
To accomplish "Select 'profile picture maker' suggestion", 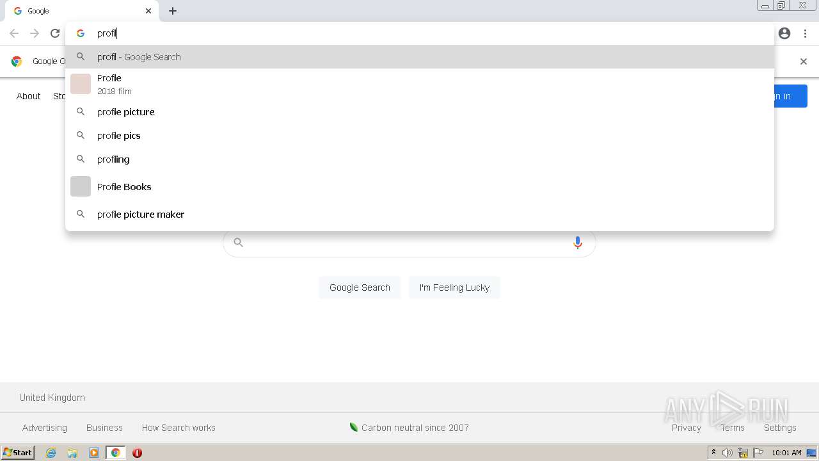I will pos(420,214).
